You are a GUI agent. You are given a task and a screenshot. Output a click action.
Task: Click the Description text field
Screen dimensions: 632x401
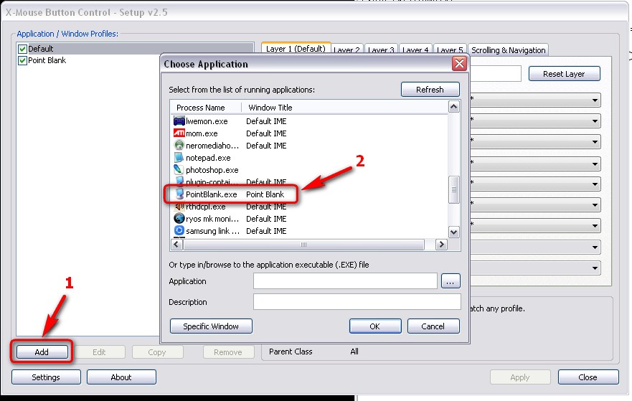(357, 301)
